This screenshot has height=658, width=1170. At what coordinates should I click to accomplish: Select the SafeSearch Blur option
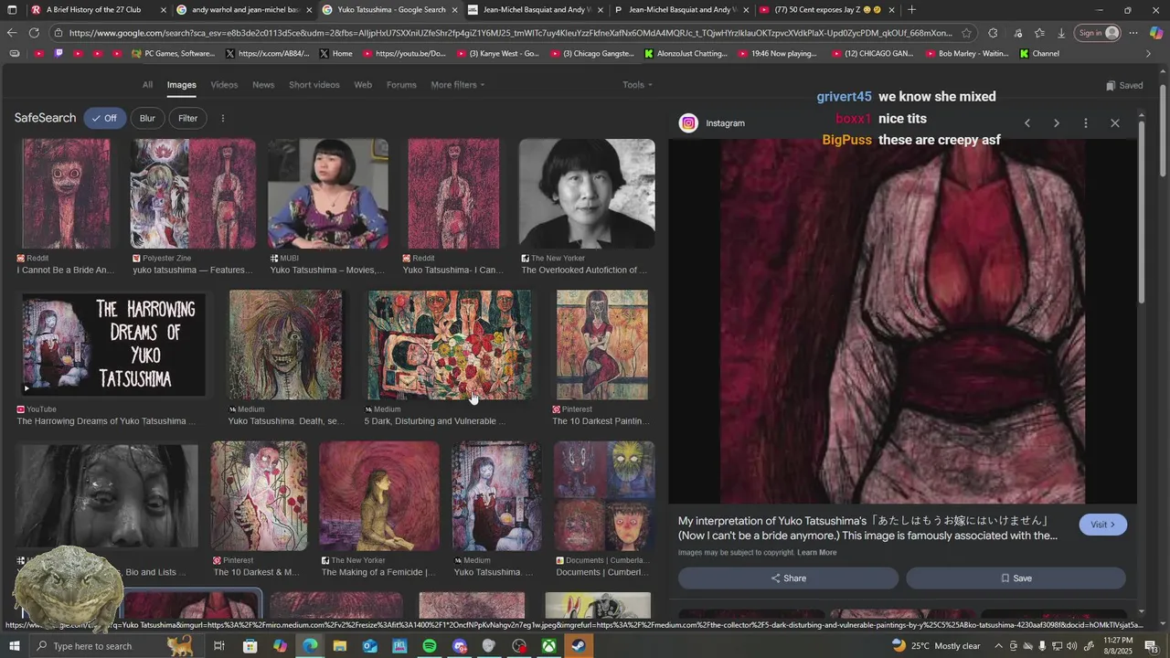147,118
